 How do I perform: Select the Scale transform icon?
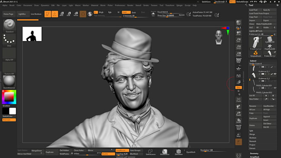pos(69,14)
